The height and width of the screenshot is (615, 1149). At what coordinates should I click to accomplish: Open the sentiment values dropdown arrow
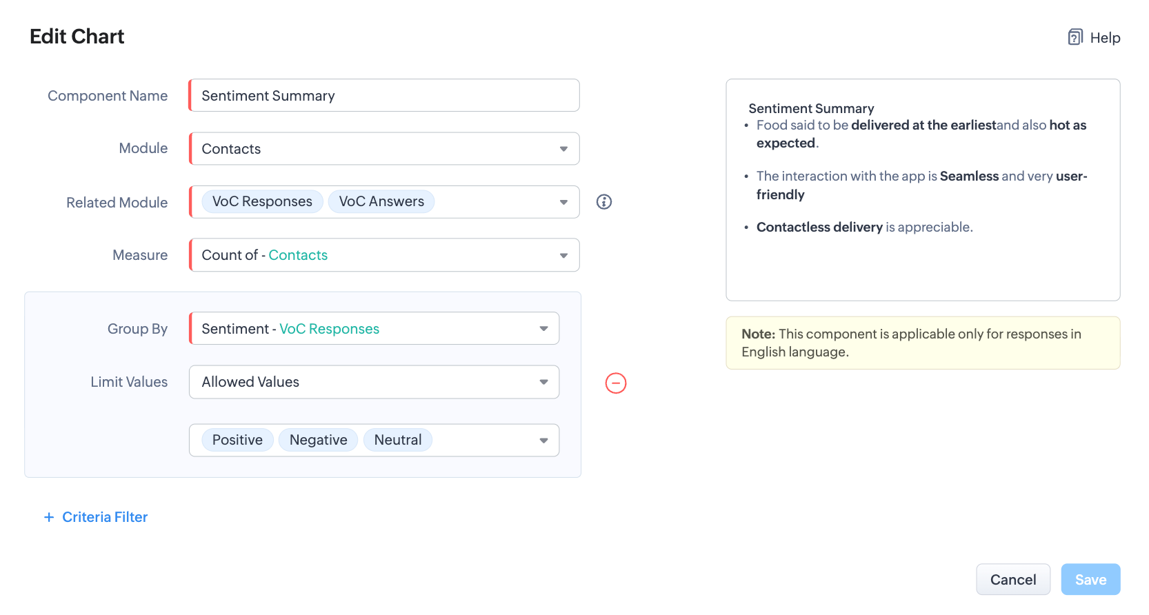click(x=543, y=441)
